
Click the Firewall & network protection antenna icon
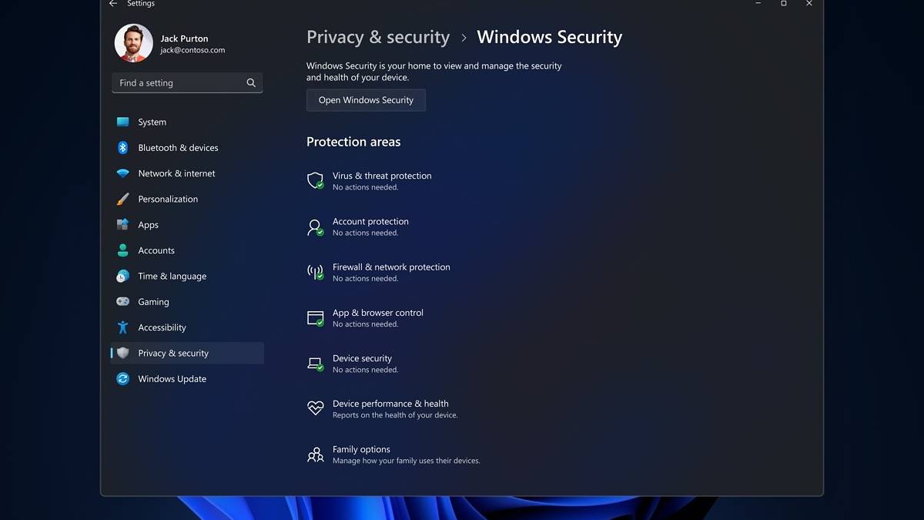tap(315, 272)
